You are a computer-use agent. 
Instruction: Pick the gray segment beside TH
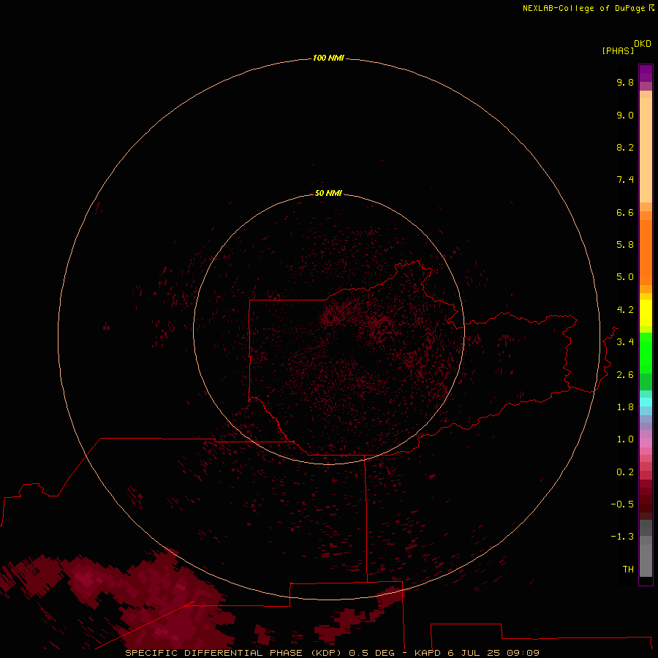pos(646,561)
